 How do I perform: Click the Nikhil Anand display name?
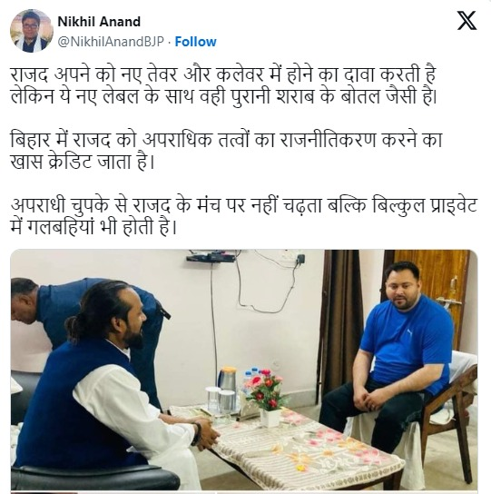click(x=99, y=22)
